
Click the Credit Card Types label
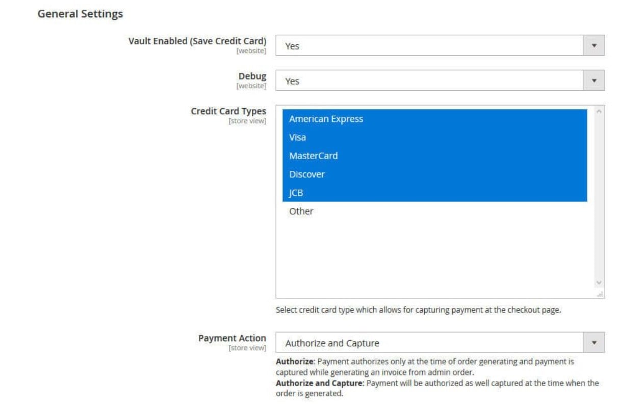tap(228, 111)
